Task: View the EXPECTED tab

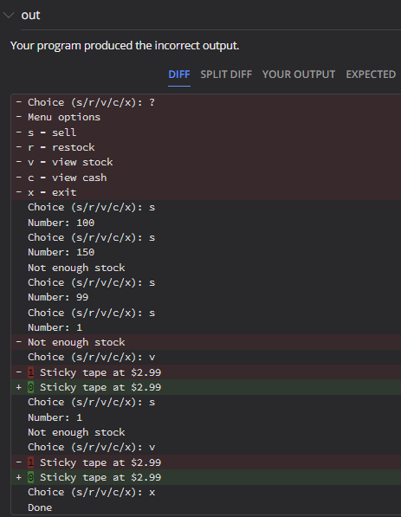Action: click(371, 74)
